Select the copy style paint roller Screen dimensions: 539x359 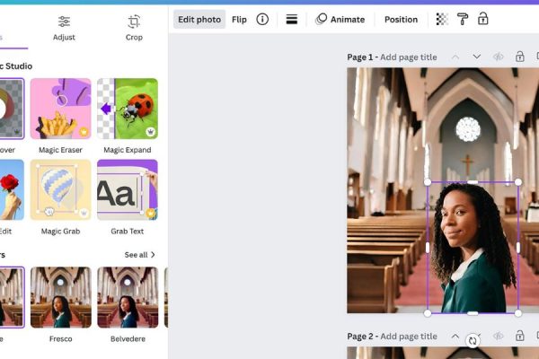(x=463, y=19)
